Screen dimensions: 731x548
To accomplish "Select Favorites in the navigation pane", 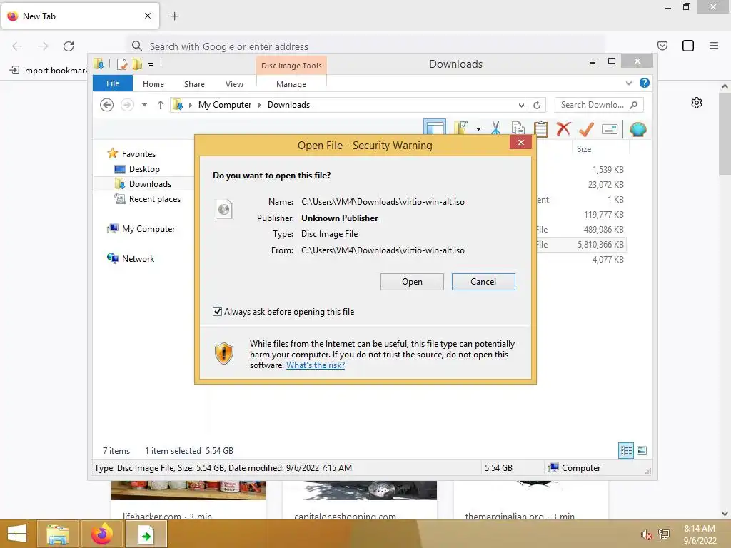I will [138, 154].
